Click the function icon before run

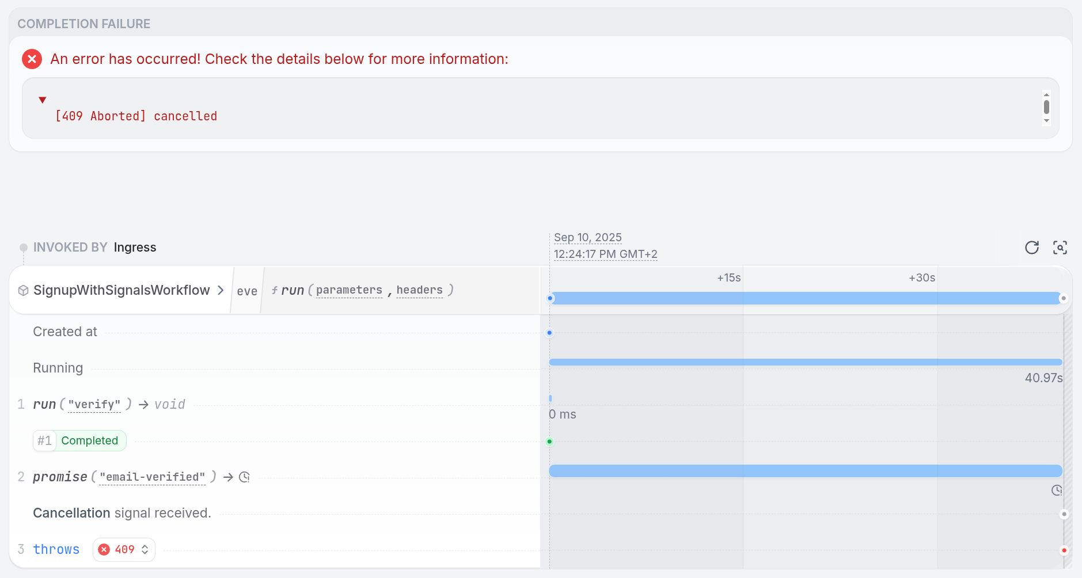pos(275,290)
